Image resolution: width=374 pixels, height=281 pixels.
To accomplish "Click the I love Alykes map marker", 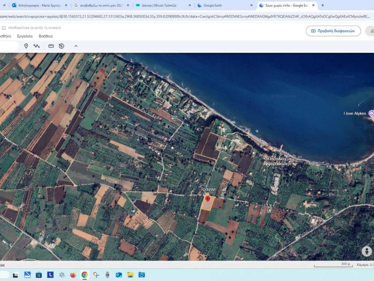I will click(x=371, y=113).
